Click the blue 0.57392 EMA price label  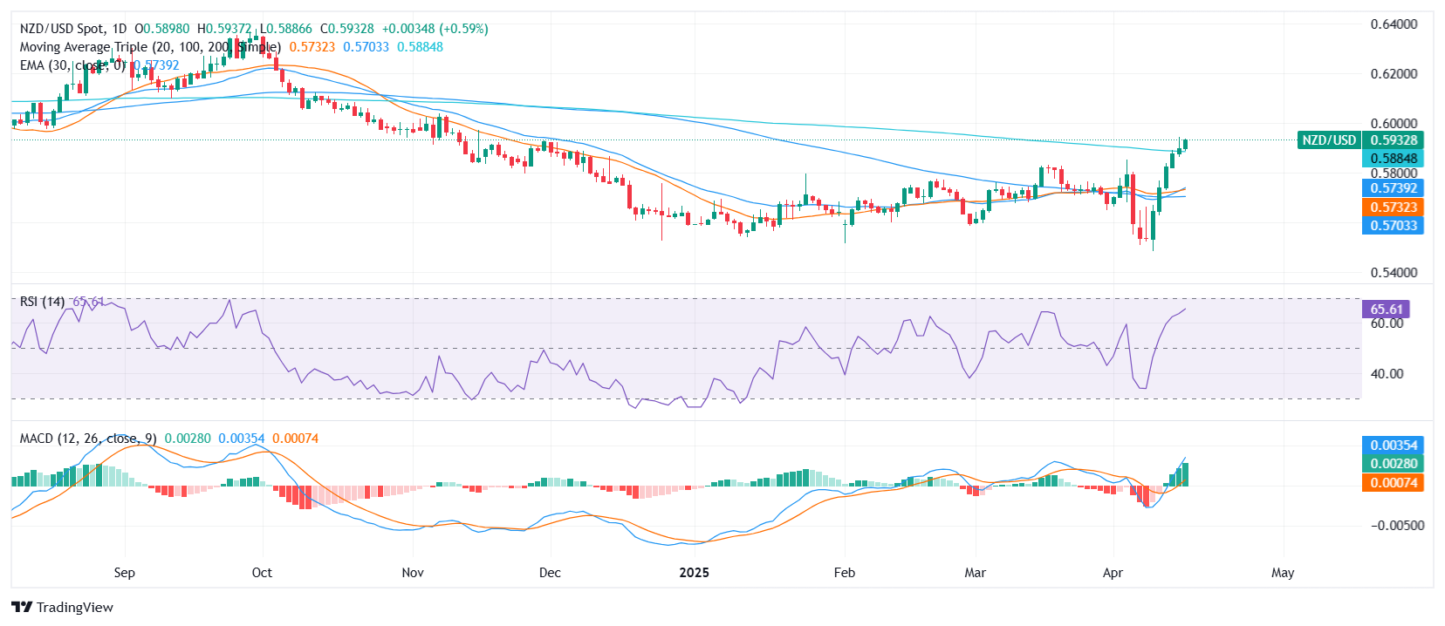[1393, 188]
